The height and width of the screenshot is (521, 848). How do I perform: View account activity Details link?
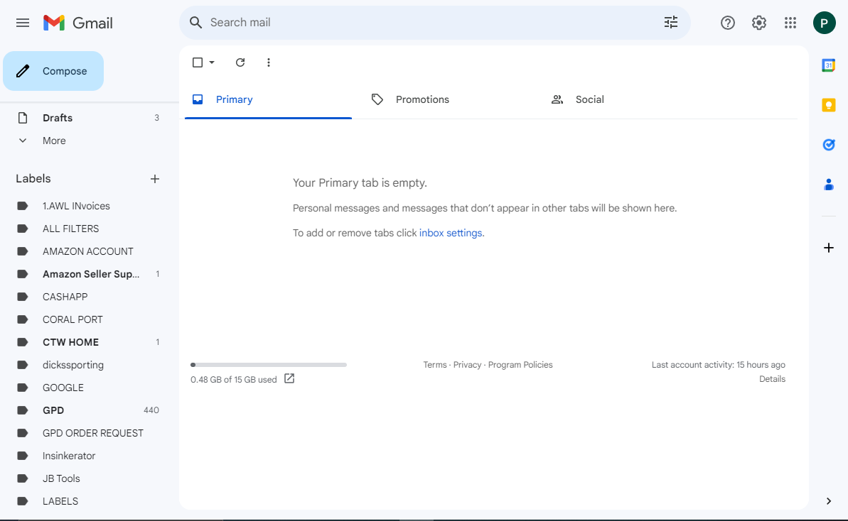tap(772, 378)
